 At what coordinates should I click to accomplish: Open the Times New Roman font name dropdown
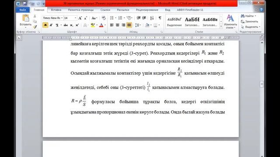pos(62,18)
